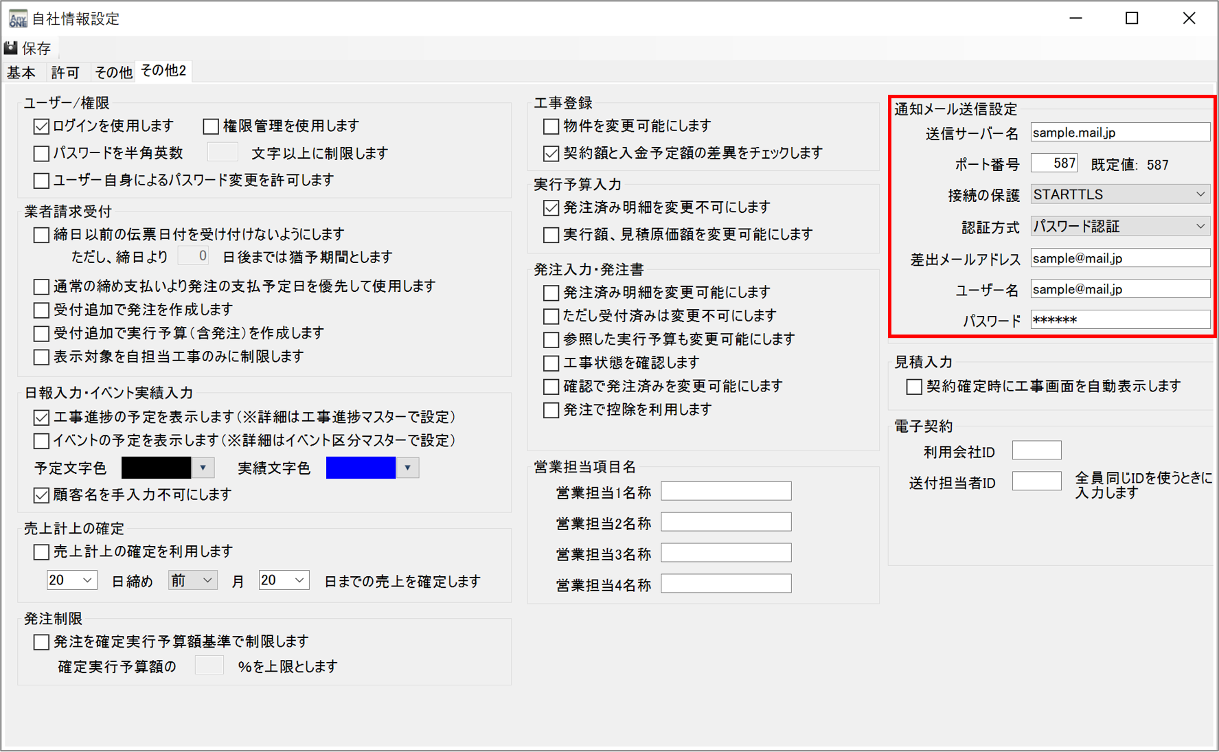
Task: Enable 売上計上の確定を利用します checkbox
Action: coord(42,552)
